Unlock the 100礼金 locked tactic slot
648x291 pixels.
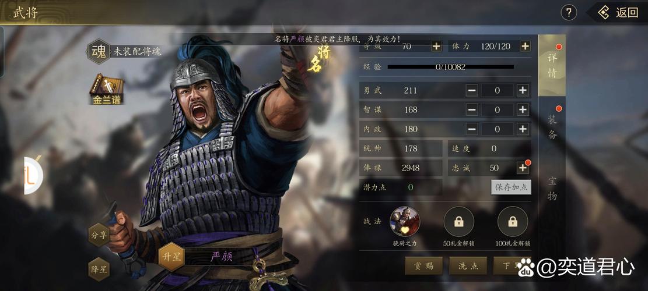pyautogui.click(x=513, y=221)
